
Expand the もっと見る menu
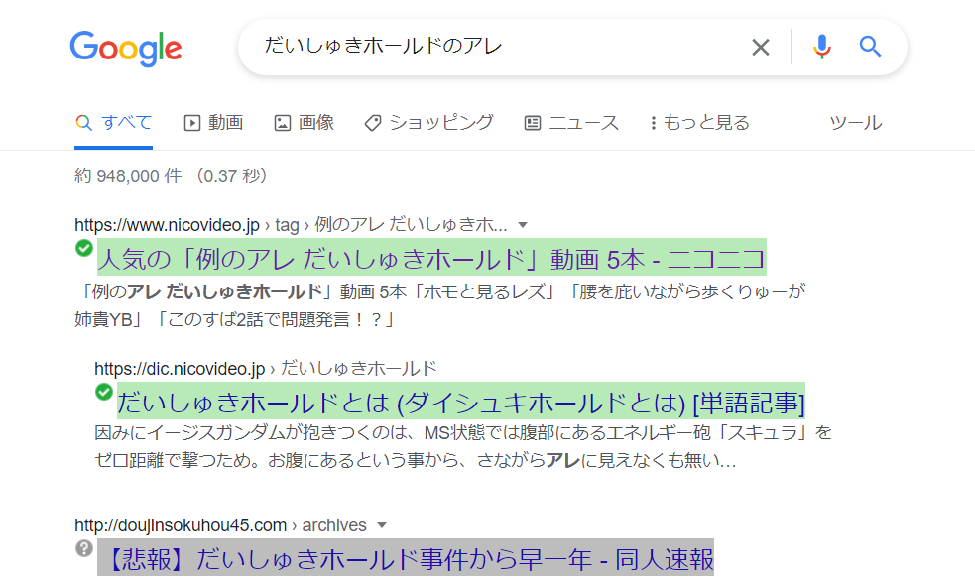click(699, 122)
